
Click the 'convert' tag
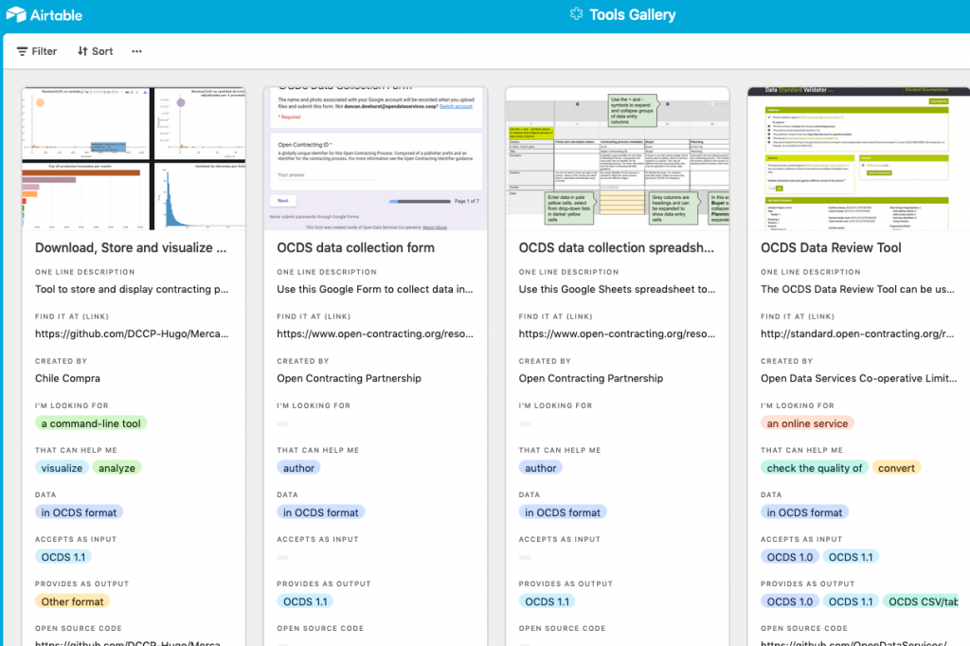896,468
